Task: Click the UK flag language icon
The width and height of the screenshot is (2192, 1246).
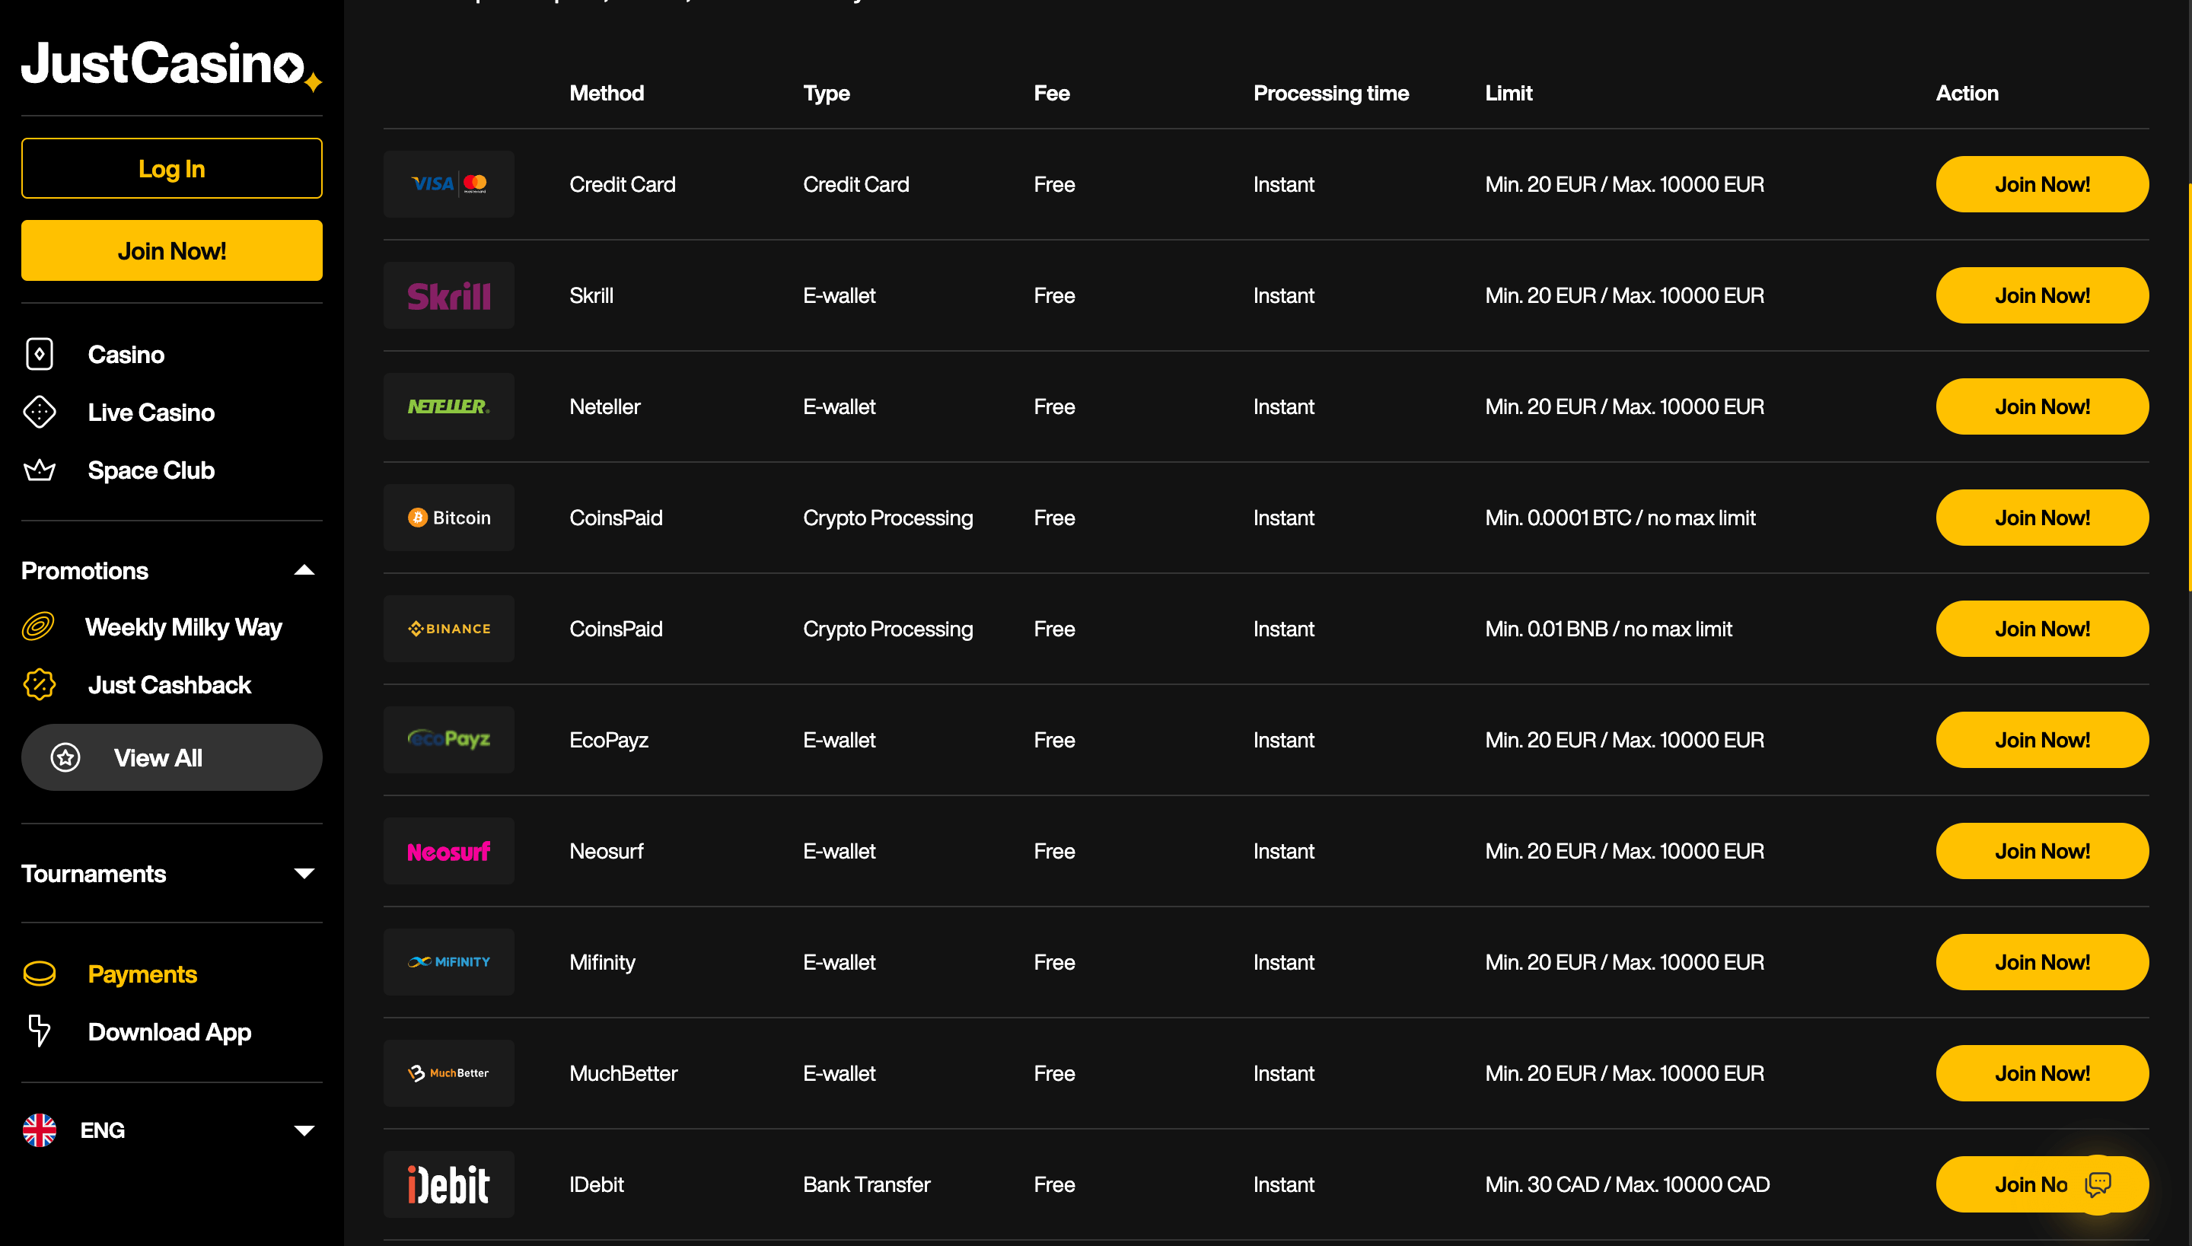Action: point(40,1130)
